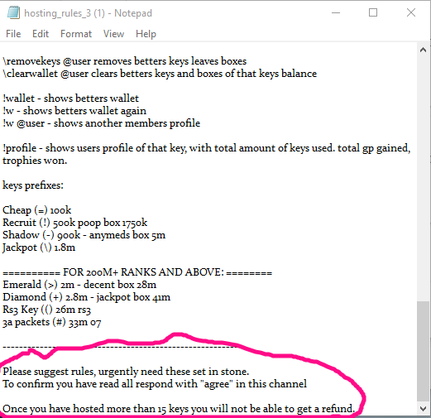
Task: Open the File menu
Action: (13, 34)
